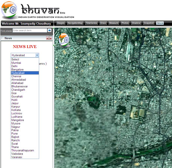The width and height of the screenshot is (172, 168).
Task: Select Mysore from the city list
Action: 25,123
